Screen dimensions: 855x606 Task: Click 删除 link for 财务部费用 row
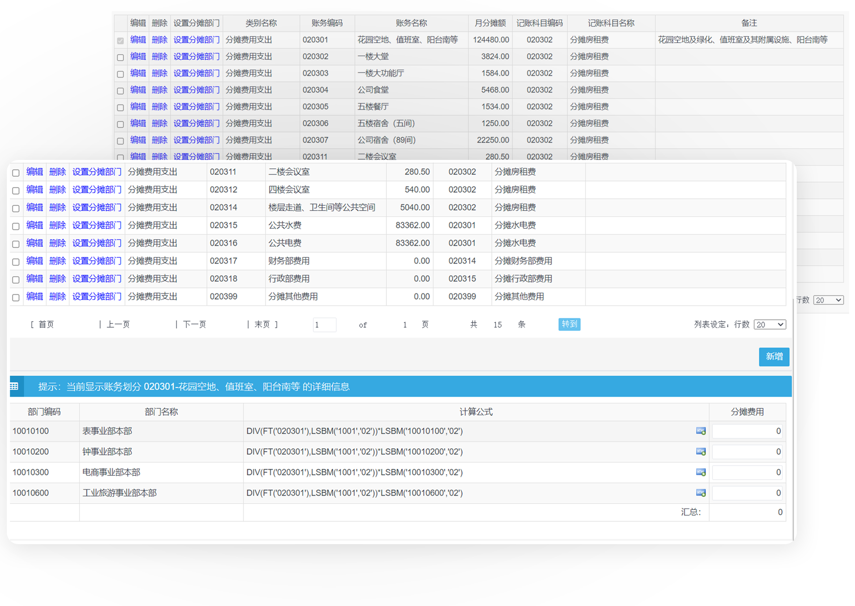coord(58,261)
